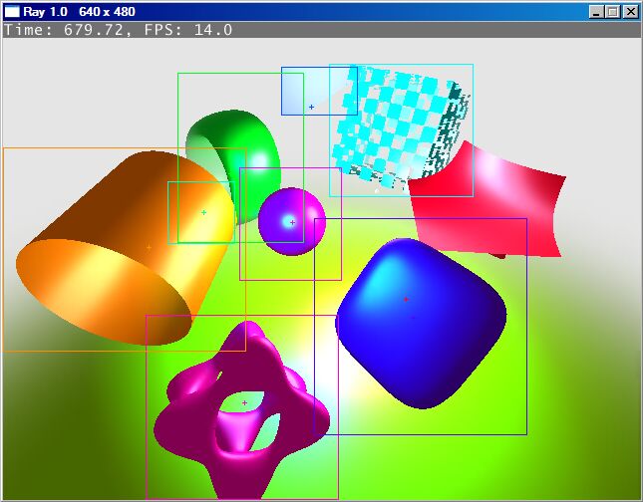Close the Ray 1.0 window
643x502 pixels.
[x=629, y=12]
